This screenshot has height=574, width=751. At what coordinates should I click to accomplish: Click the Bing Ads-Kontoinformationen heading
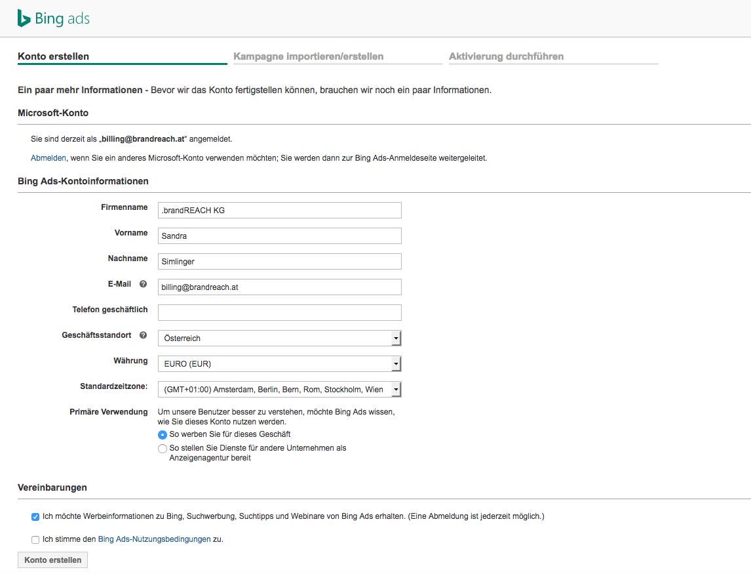(83, 181)
